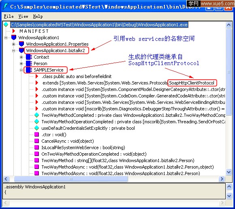
Task: Select the exe file path root row
Action: point(99,25)
